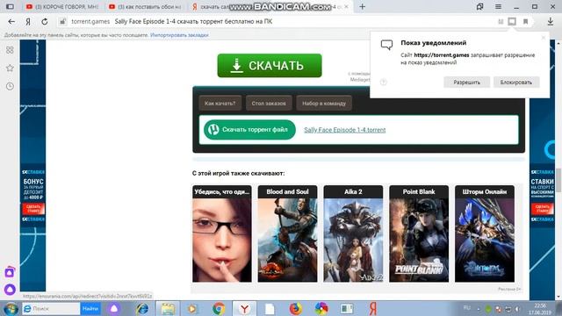Open favorites star in the left sidebar
562x316 pixels.
click(x=10, y=68)
